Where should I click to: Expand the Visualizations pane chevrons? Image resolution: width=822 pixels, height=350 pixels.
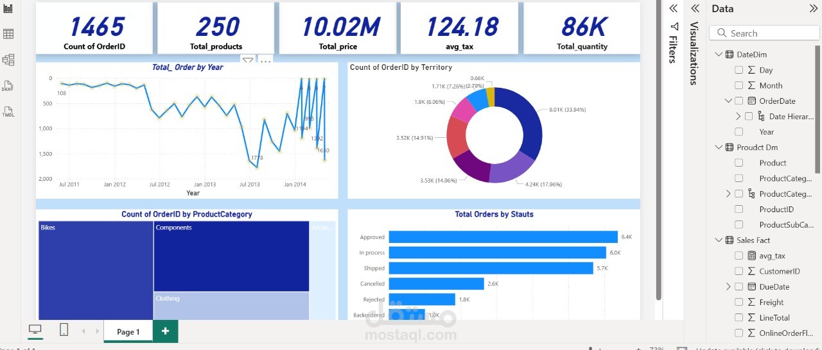695,8
